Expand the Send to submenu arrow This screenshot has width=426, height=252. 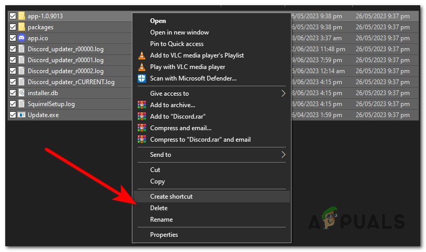click(283, 155)
